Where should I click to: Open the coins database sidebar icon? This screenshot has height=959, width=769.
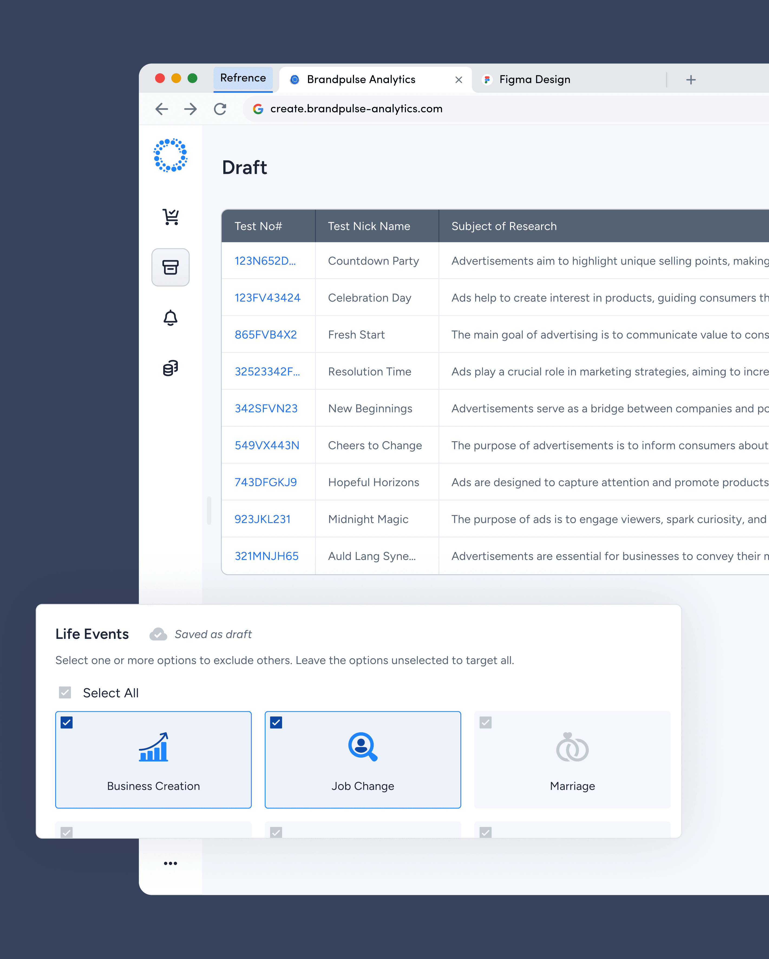tap(170, 368)
